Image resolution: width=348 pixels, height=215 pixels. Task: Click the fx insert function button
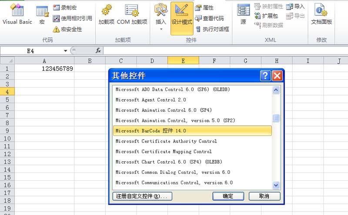(x=98, y=51)
